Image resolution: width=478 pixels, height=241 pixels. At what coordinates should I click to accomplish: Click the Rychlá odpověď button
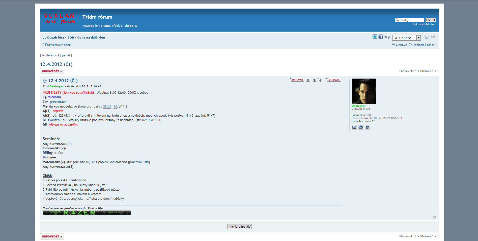click(x=239, y=227)
